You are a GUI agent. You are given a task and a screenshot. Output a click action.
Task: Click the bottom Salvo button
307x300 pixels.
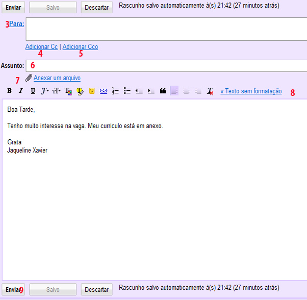pyautogui.click(x=53, y=289)
